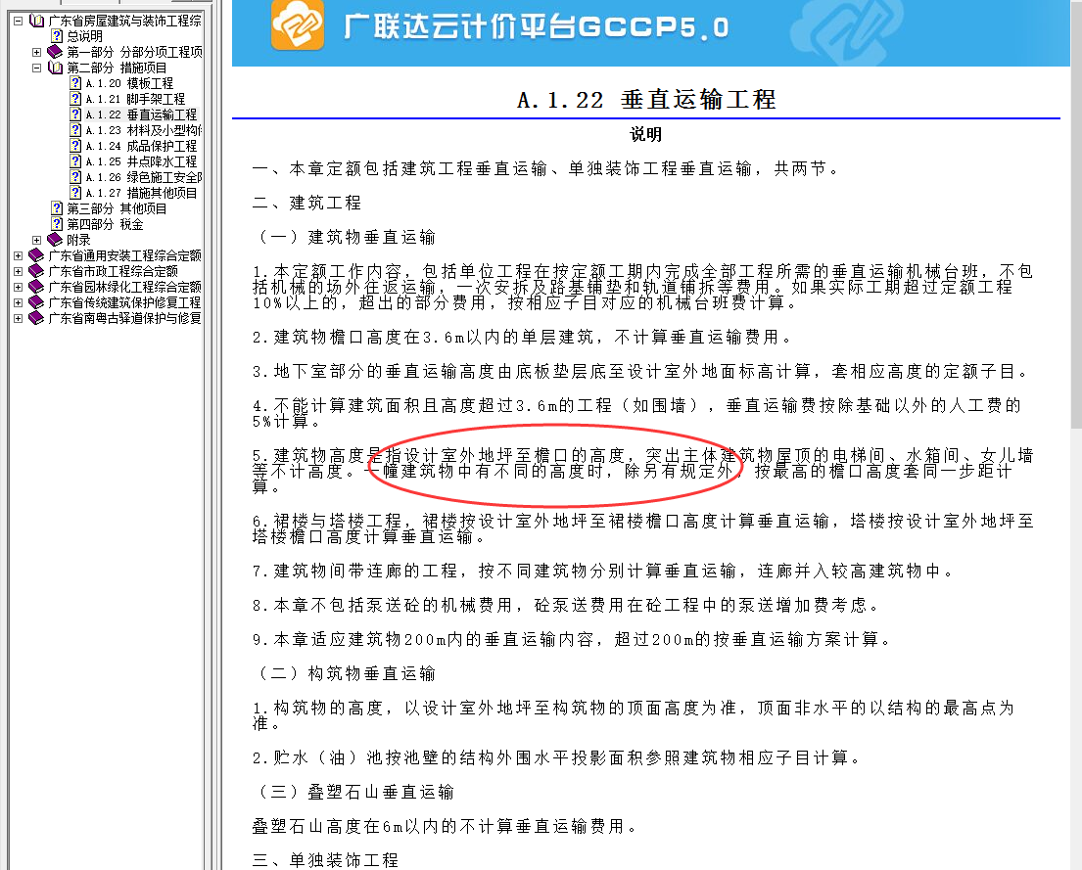Expand the 广东省通用安装工程综合定额 node

pyautogui.click(x=19, y=255)
